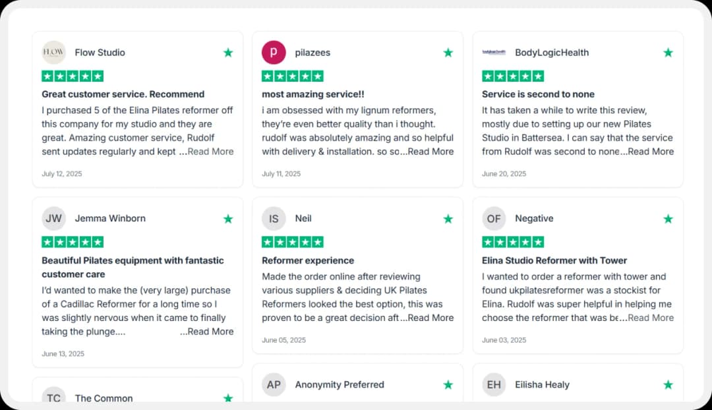Click the five-star rating bar on Neil's review
The image size is (712, 410).
[292, 242]
